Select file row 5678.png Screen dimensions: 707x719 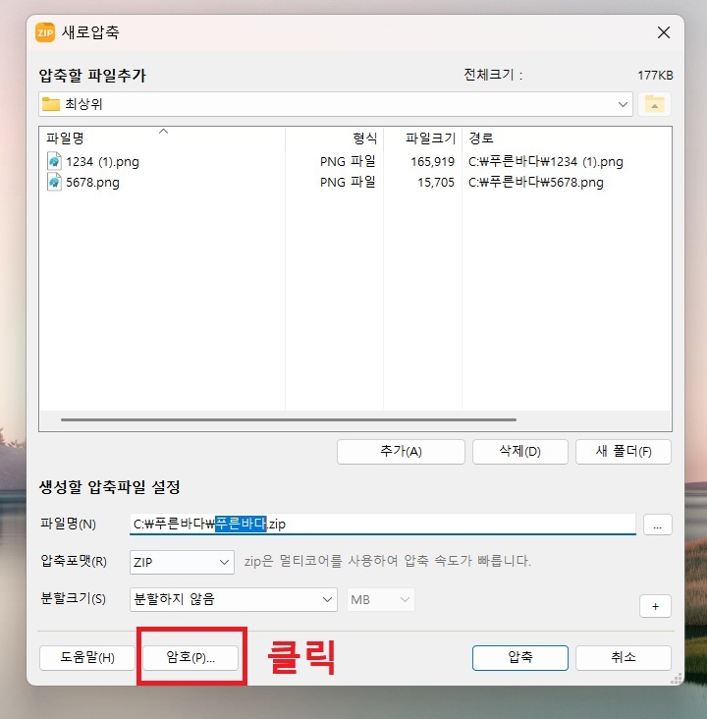click(355, 182)
